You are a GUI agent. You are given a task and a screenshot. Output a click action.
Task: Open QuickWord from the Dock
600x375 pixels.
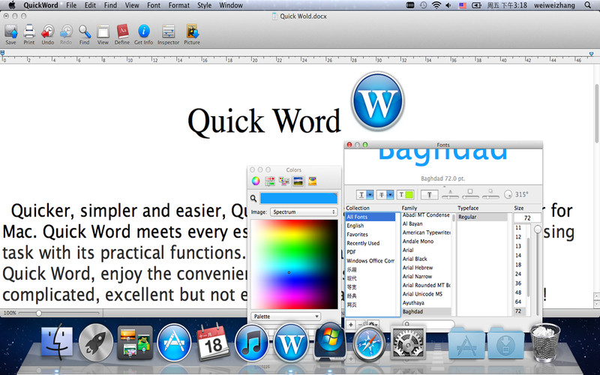click(x=291, y=343)
